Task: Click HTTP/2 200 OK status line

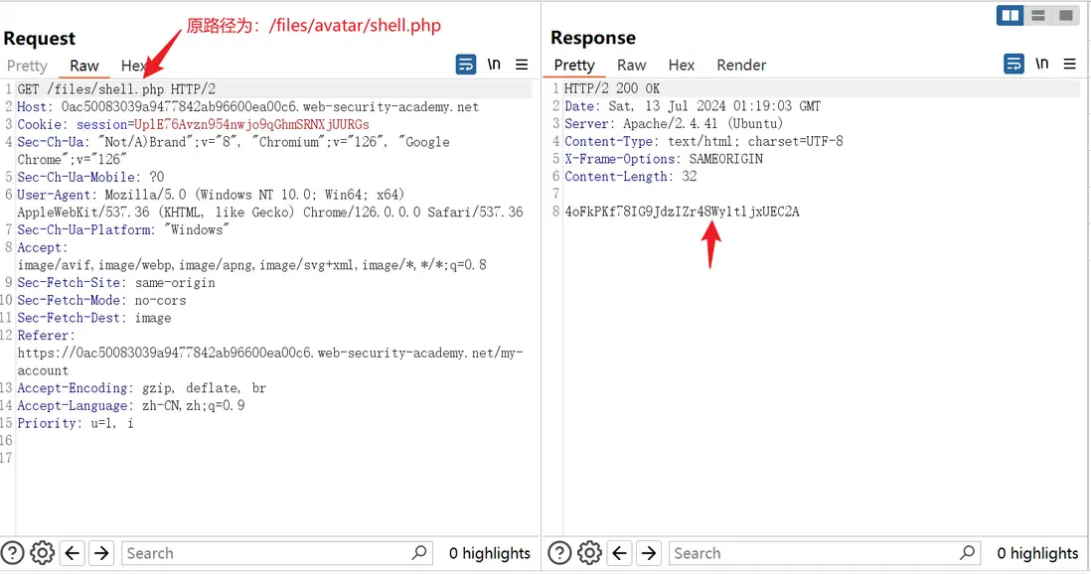Action: coord(612,88)
